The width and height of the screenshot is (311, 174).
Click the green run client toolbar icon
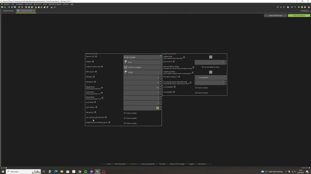pos(299,7)
